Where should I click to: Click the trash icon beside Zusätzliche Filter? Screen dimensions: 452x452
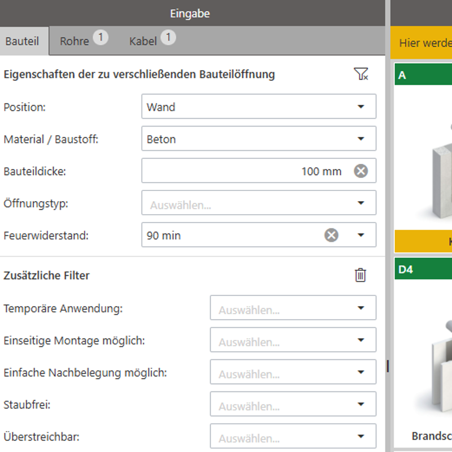tap(360, 275)
